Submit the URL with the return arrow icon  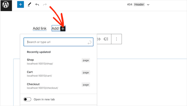coord(89,43)
